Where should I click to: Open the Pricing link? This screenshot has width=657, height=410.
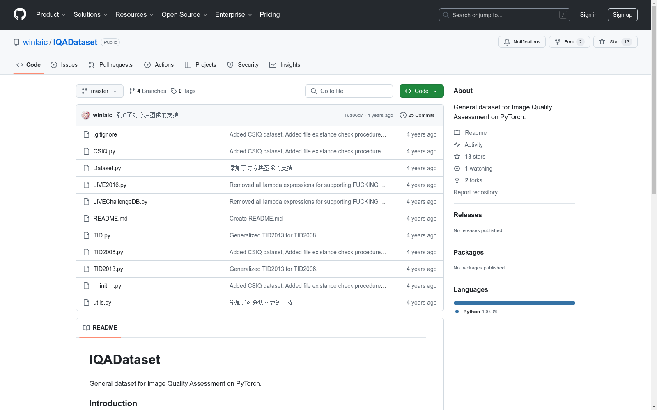[x=270, y=14]
